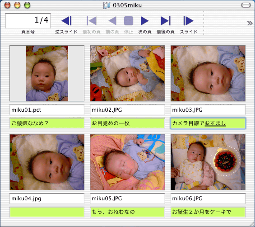Click the miku05.JPG filename field
Viewport: 255px width, 227px height.
(x=127, y=199)
